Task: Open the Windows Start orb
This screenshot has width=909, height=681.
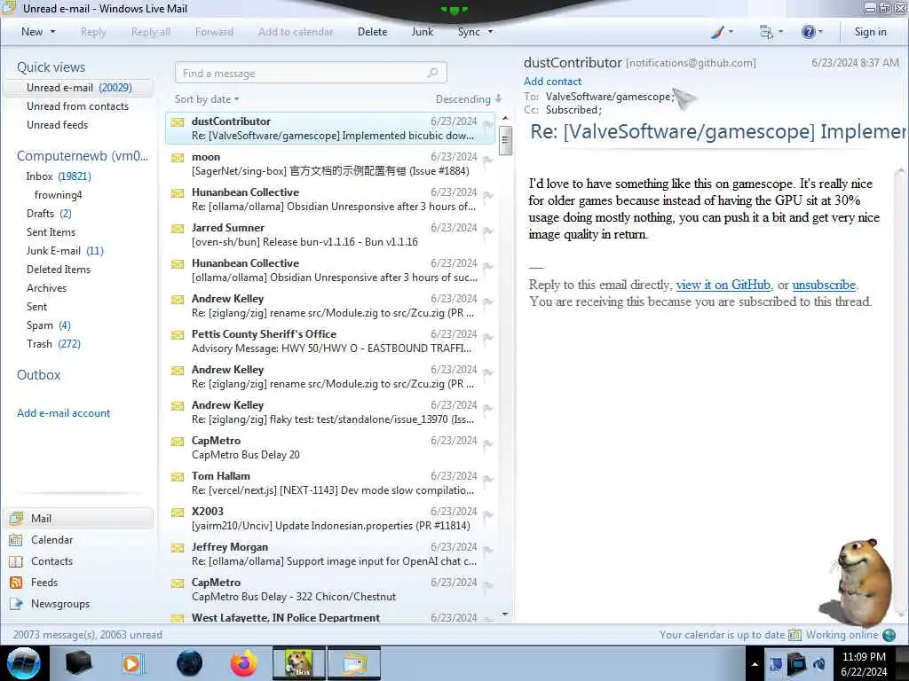Action: pos(24,663)
